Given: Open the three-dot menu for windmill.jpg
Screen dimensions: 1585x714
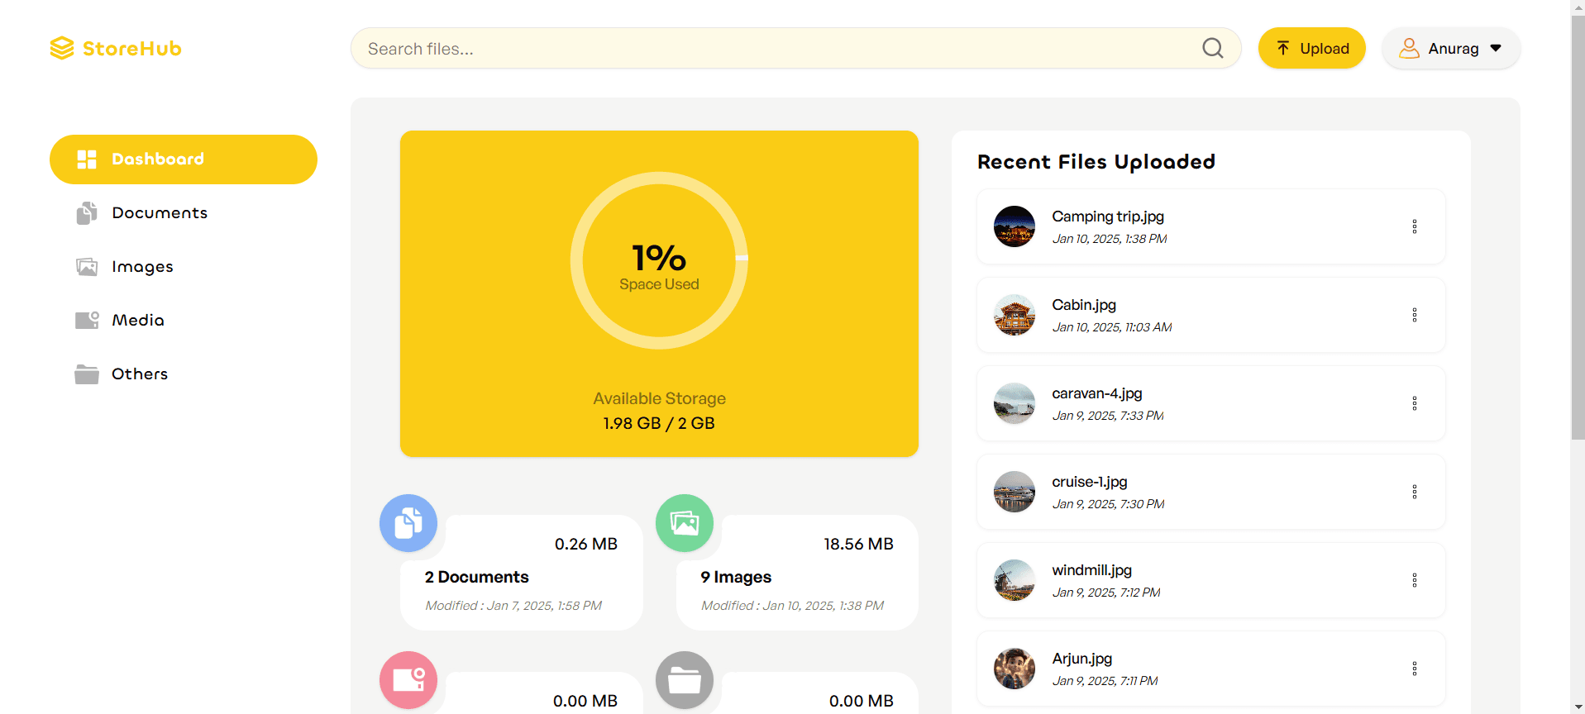Looking at the screenshot, I should click(1414, 580).
